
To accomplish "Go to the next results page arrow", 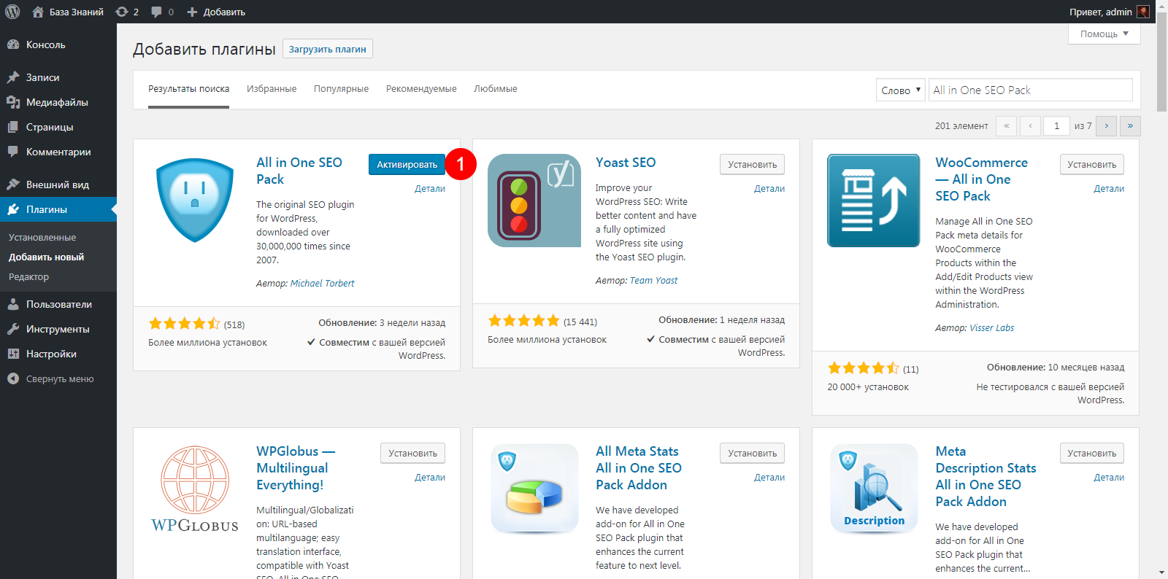I will point(1107,125).
